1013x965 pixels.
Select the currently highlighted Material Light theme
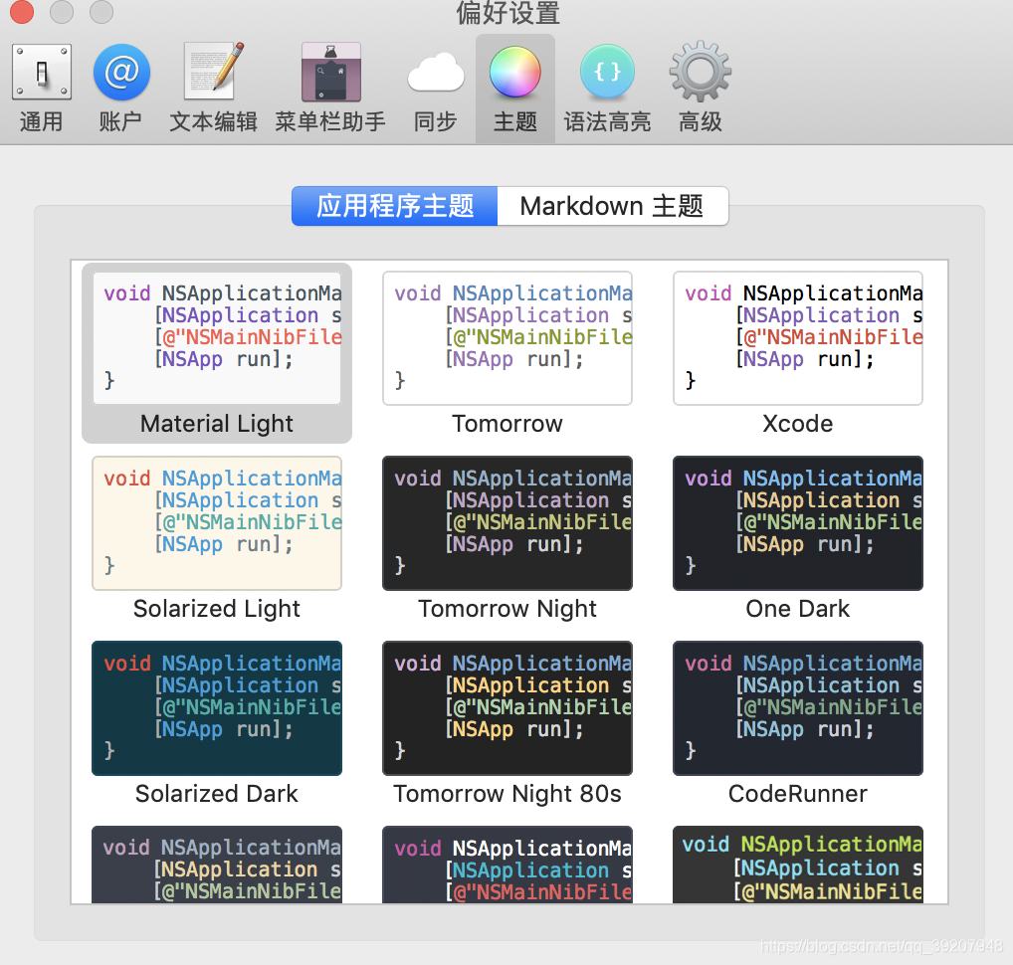pyautogui.click(x=217, y=338)
